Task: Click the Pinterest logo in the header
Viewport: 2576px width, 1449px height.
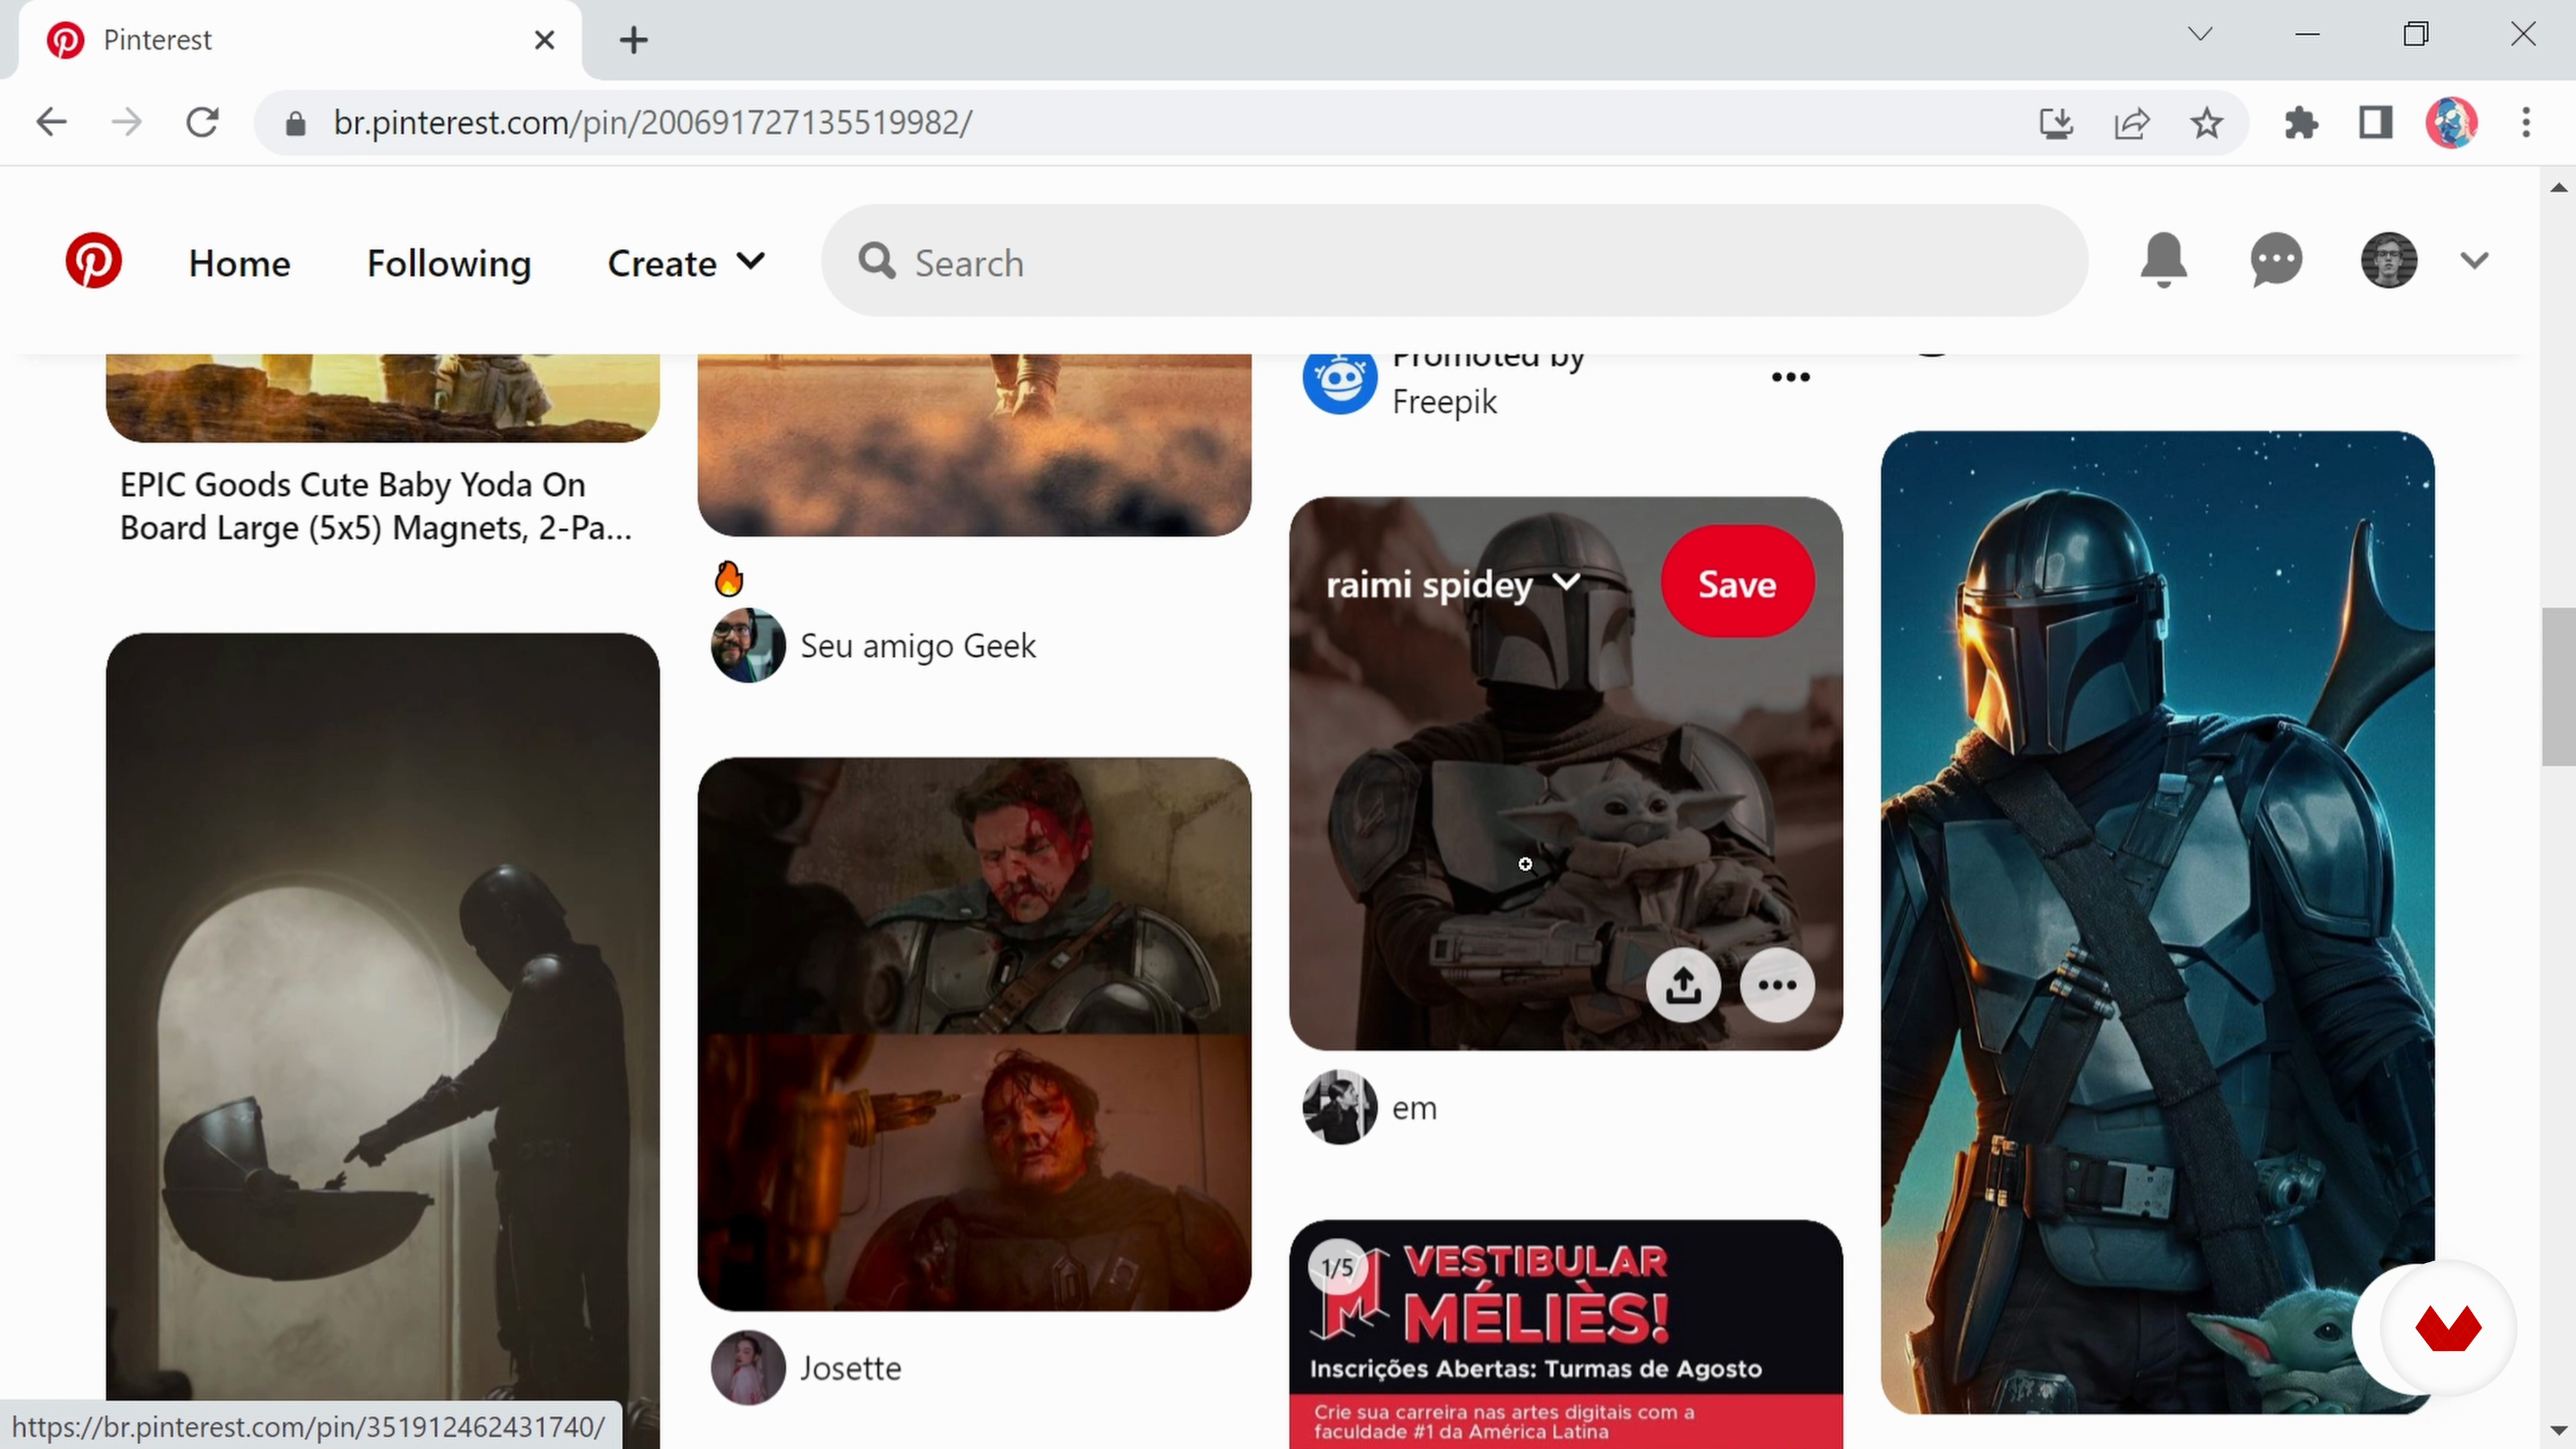Action: click(x=93, y=262)
